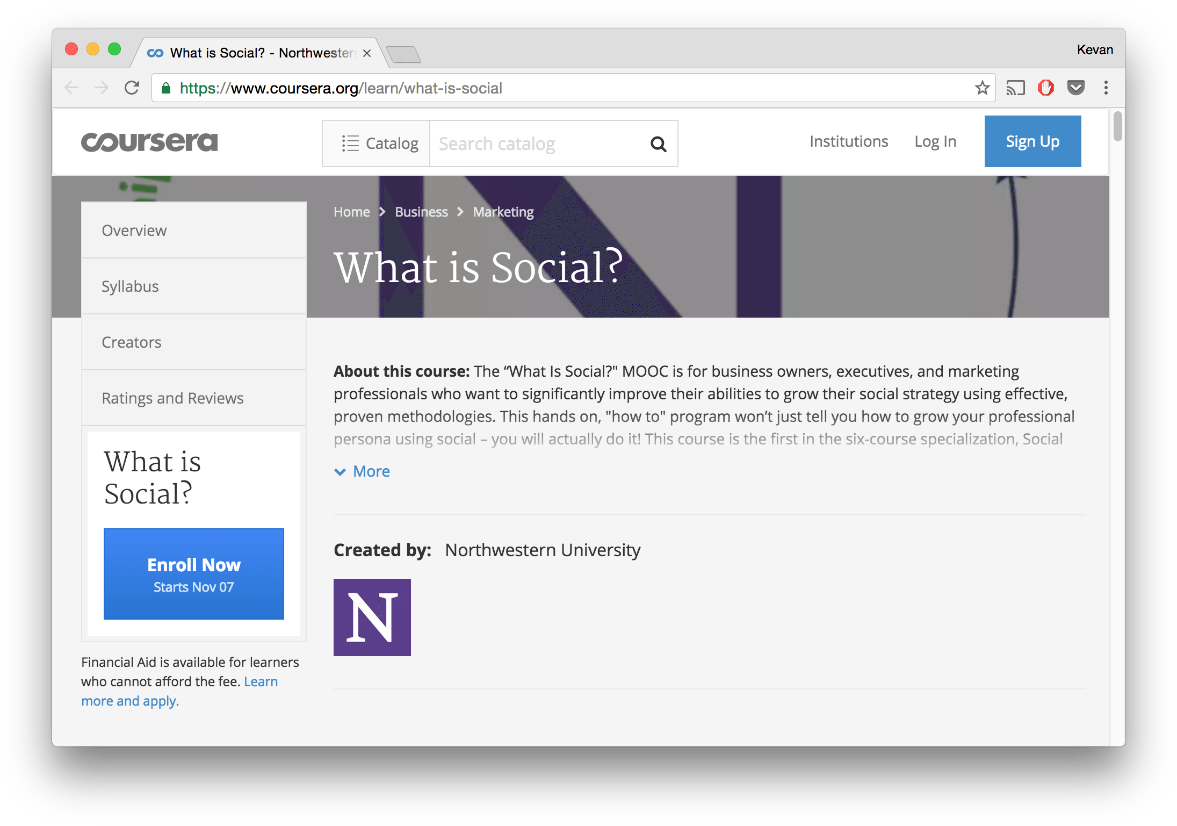Open the Learn more and apply link
Image resolution: width=1177 pixels, height=826 pixels.
pos(130,700)
